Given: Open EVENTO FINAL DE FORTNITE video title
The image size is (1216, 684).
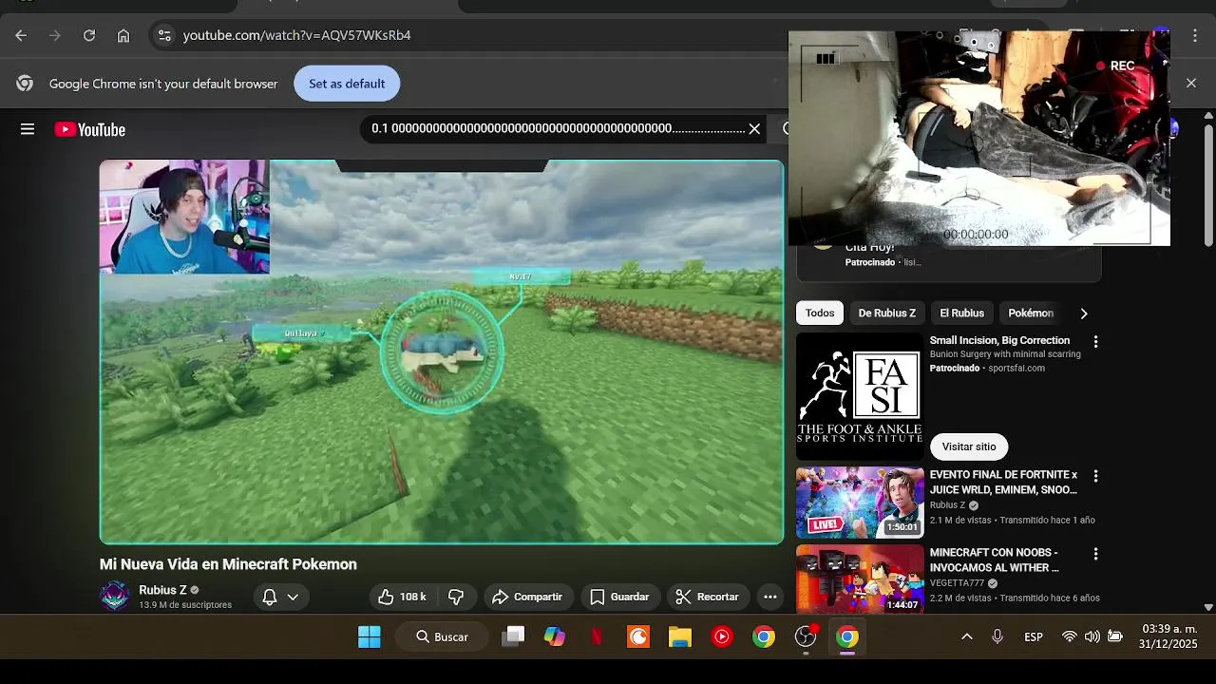Looking at the screenshot, I should tap(1003, 483).
